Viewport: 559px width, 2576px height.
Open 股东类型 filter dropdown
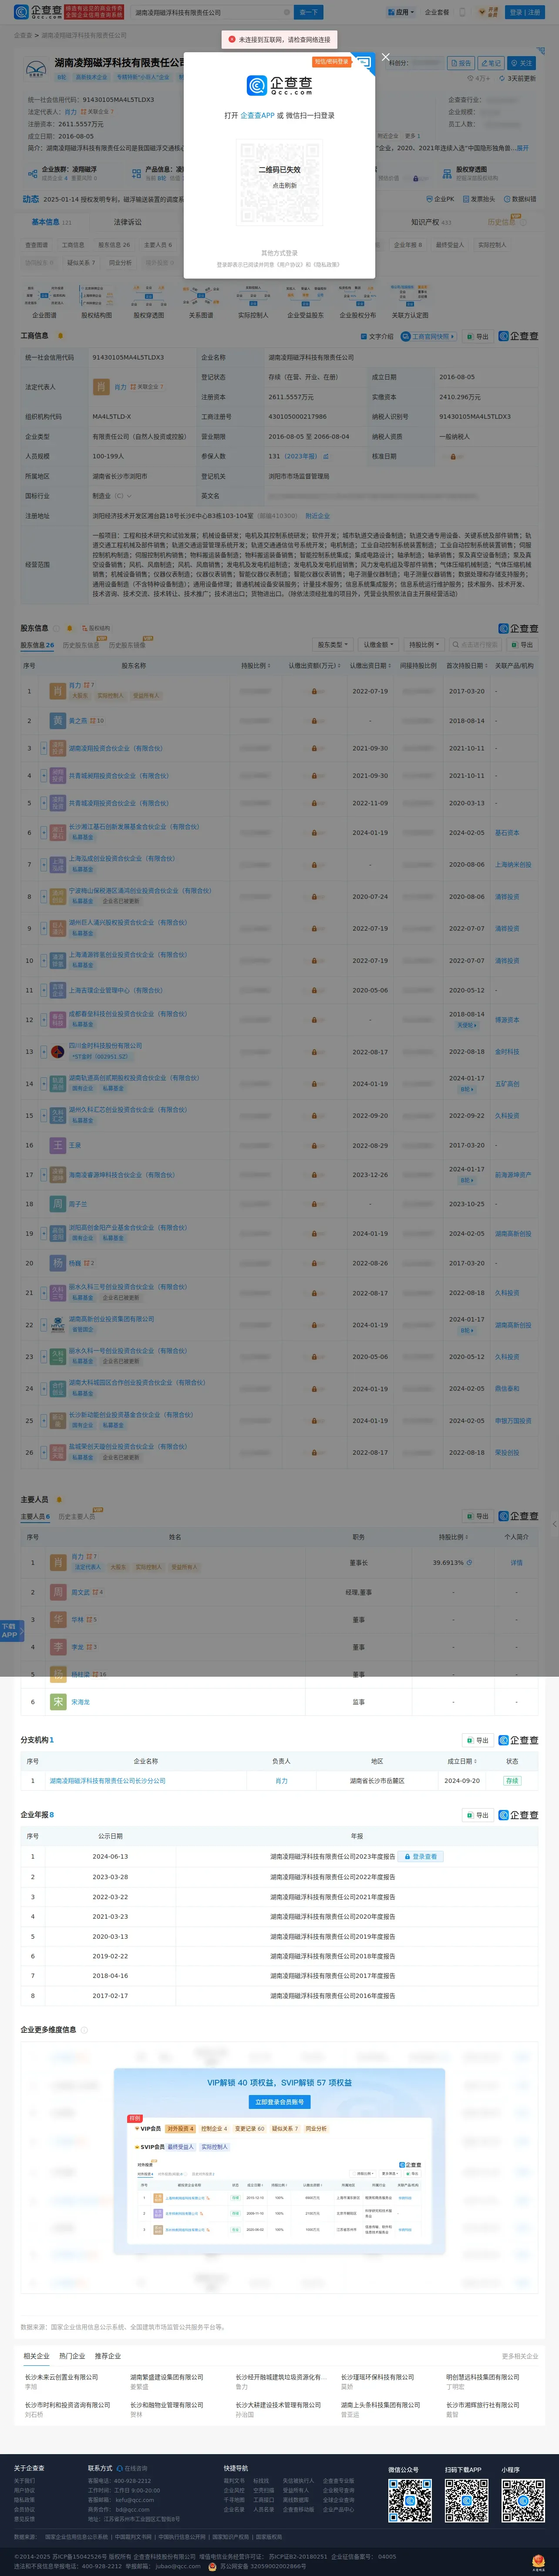tap(332, 645)
